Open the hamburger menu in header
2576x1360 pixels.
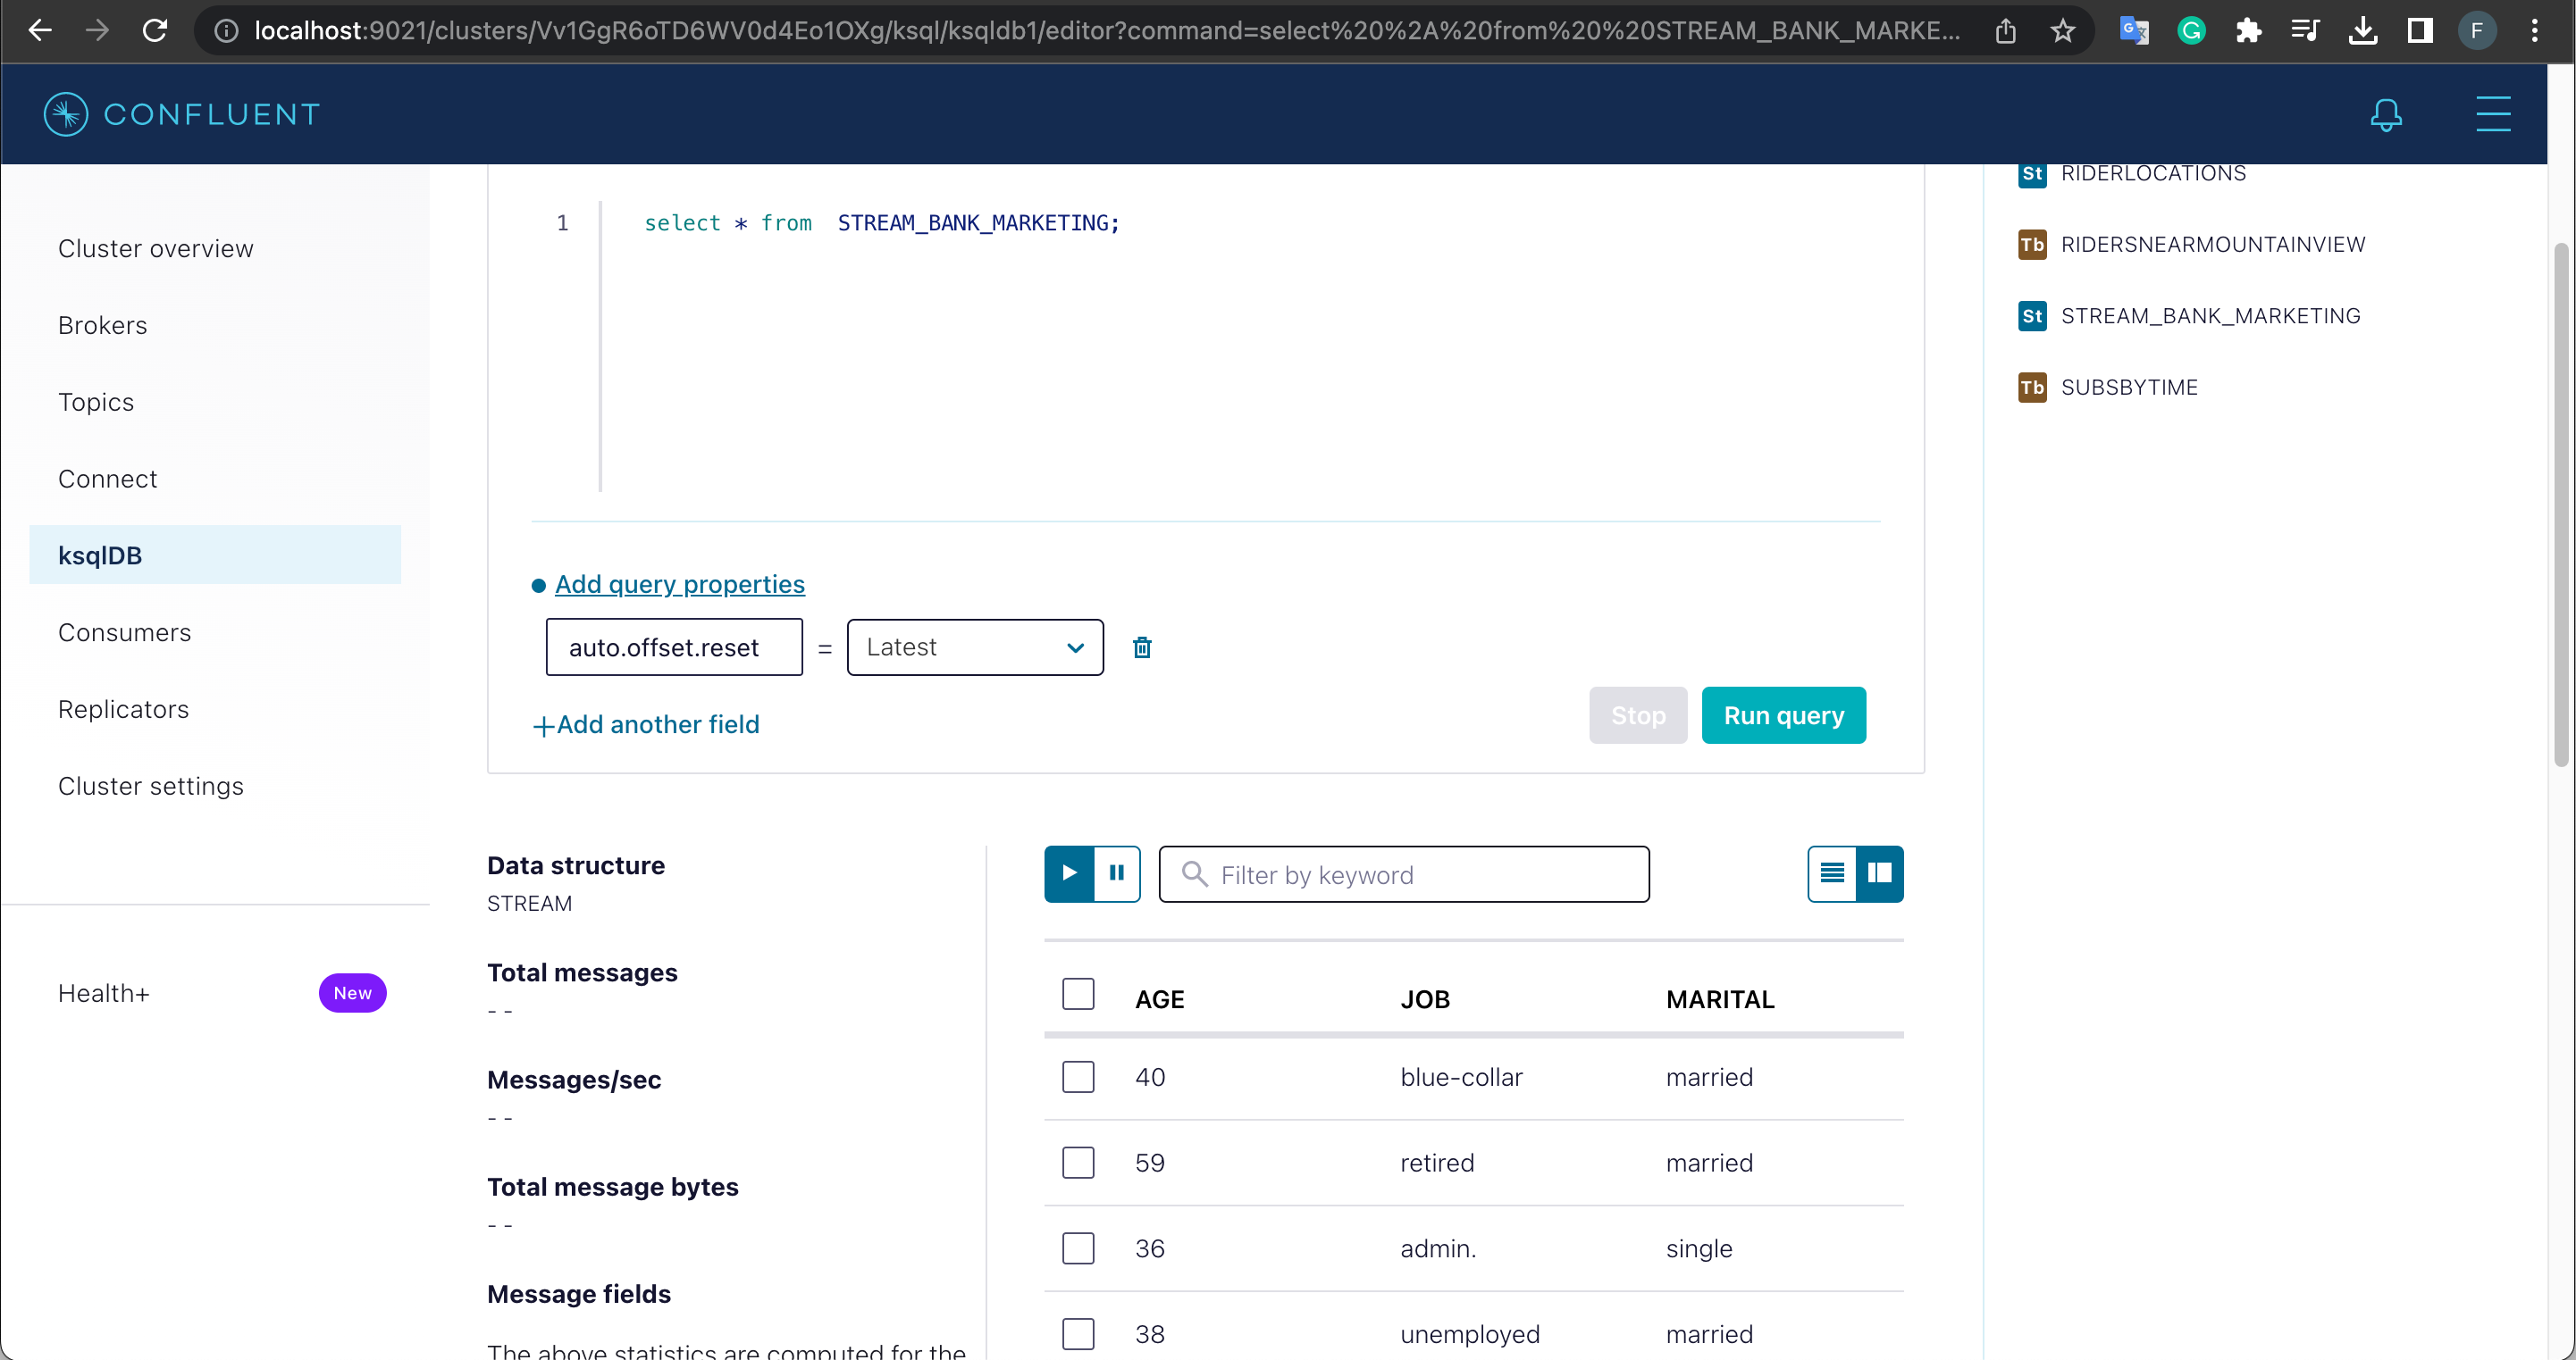pos(2493,114)
